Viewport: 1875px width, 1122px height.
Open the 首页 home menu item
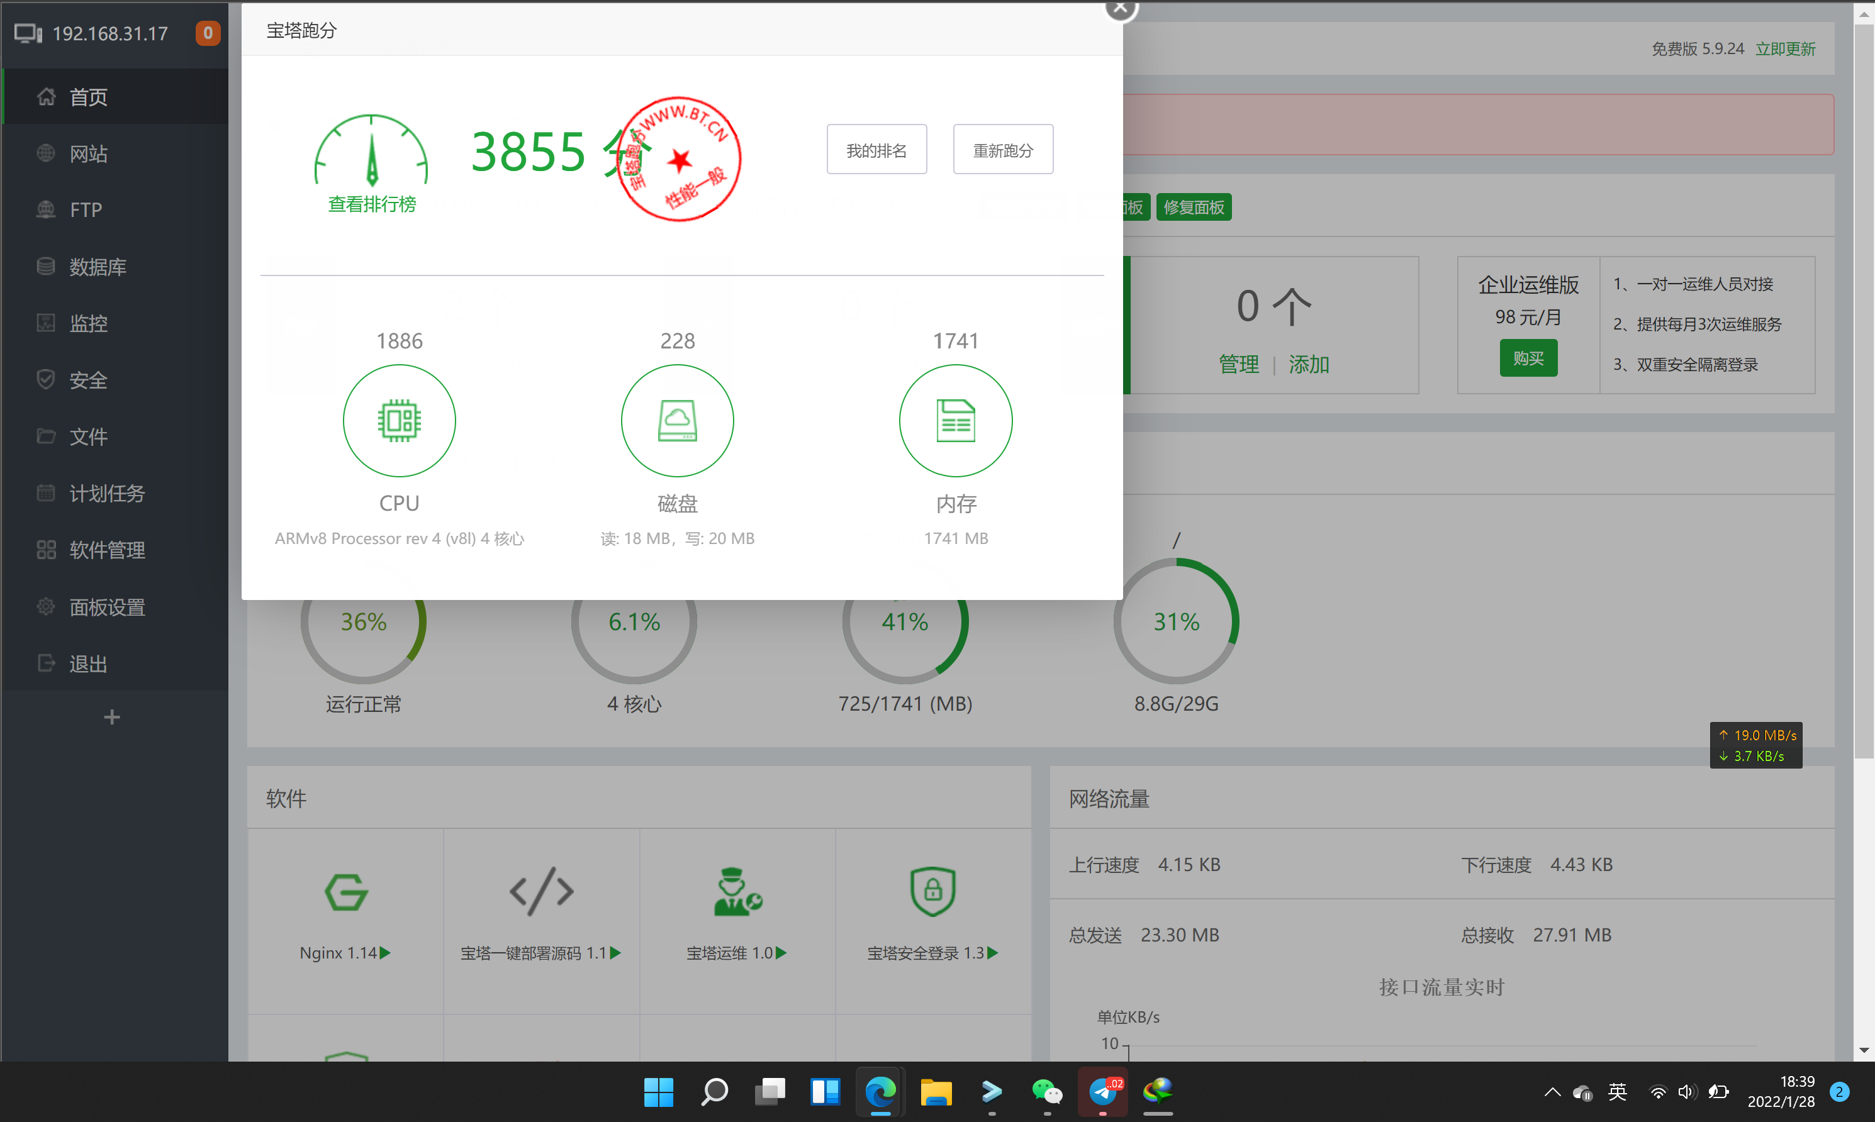[115, 97]
